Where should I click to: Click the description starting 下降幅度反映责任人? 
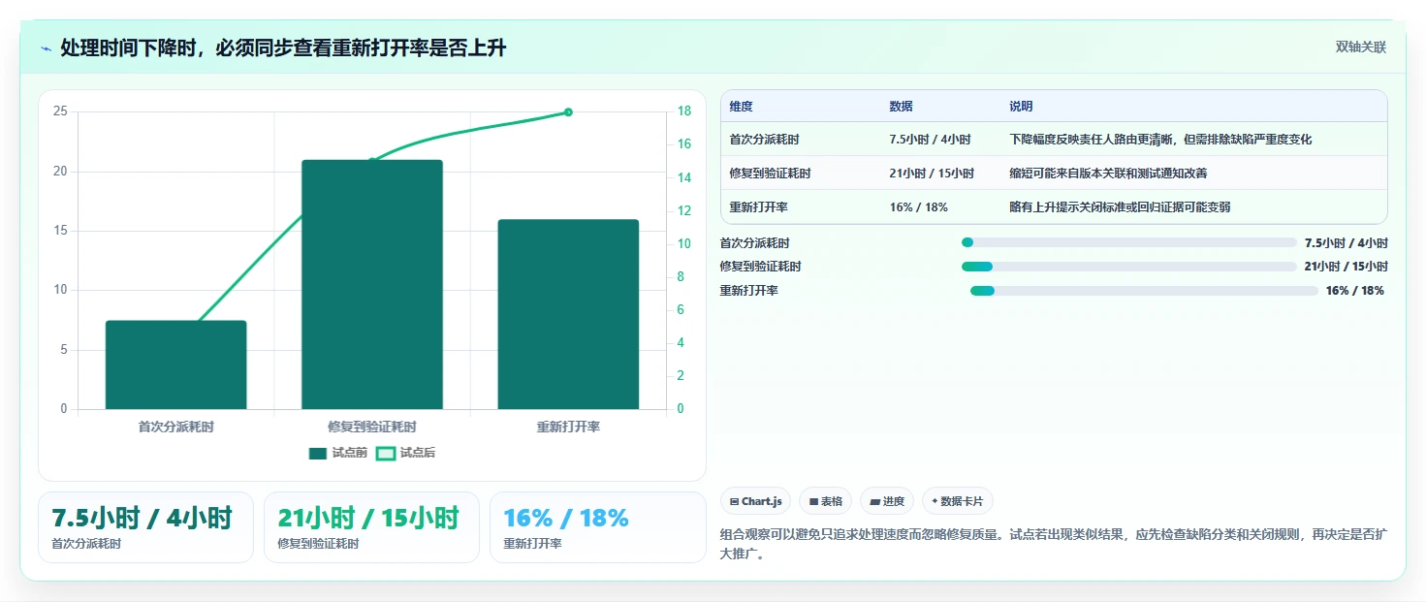pos(1160,140)
